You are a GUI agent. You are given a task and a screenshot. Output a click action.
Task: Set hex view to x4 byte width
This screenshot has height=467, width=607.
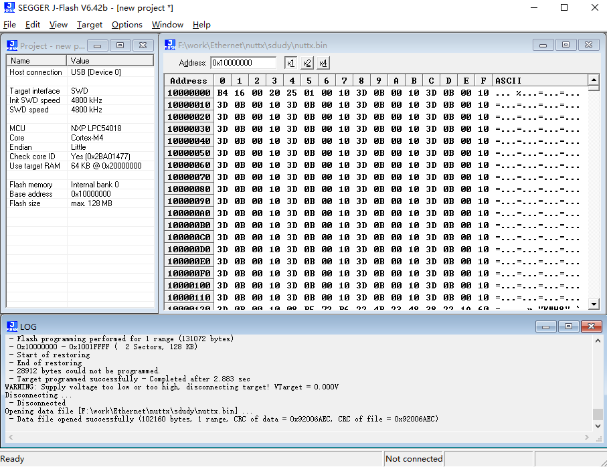pyautogui.click(x=323, y=63)
